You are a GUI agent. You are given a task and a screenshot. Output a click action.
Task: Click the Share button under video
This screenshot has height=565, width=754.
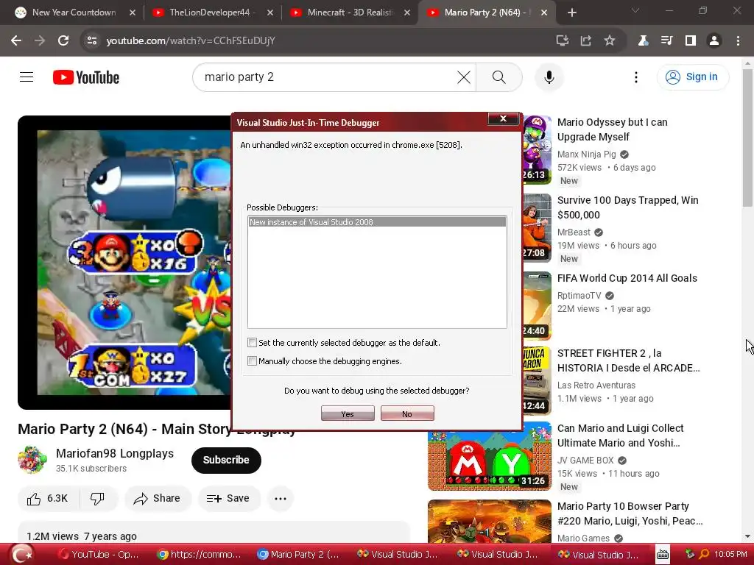(158, 499)
